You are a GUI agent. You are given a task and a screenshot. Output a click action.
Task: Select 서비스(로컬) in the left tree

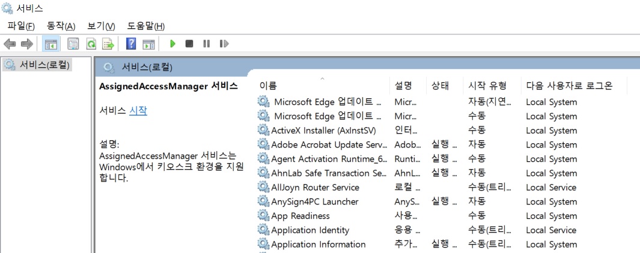44,64
